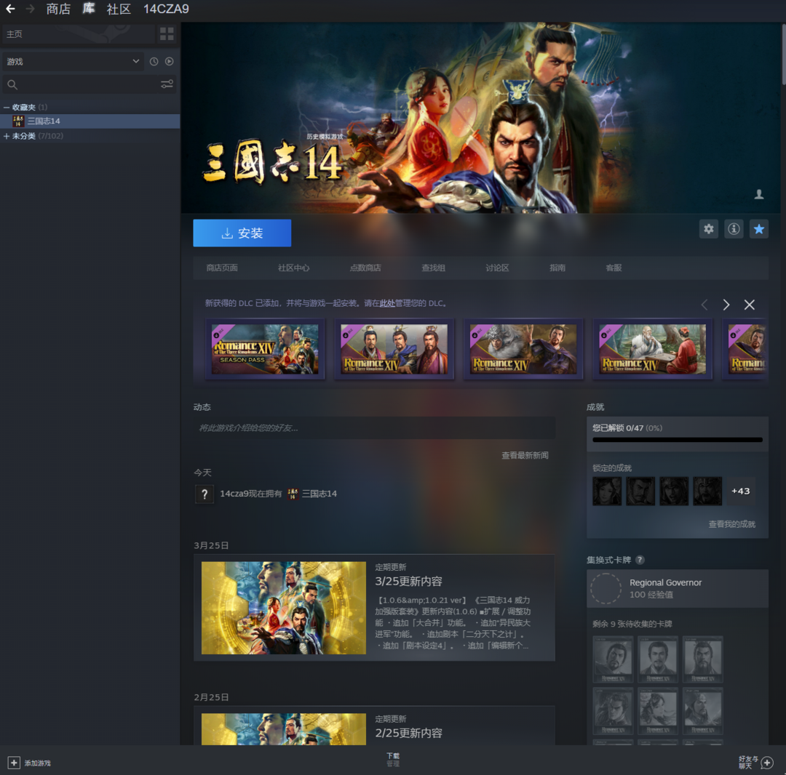The width and height of the screenshot is (786, 775).
Task: Click the achievements progress bar
Action: pos(677,440)
